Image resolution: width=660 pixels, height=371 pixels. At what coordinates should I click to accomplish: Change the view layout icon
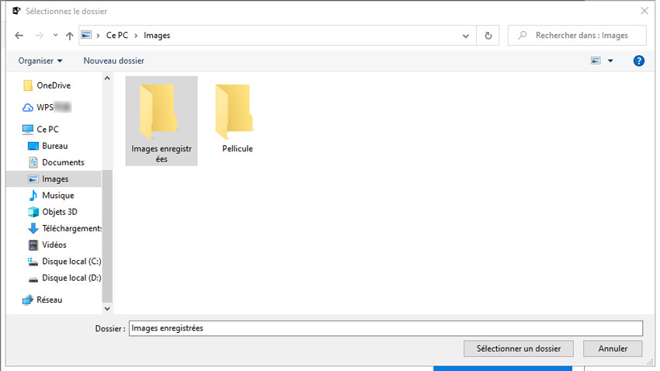coord(596,61)
